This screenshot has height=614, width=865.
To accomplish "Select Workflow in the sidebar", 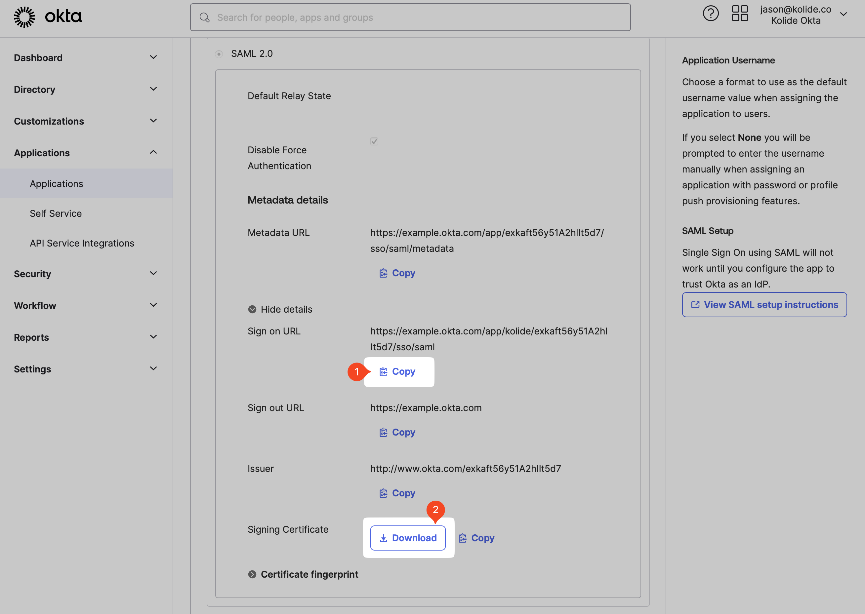I will [35, 305].
